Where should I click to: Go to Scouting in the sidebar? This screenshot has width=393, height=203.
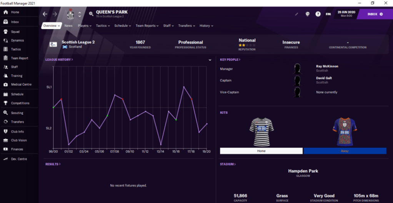pyautogui.click(x=17, y=113)
